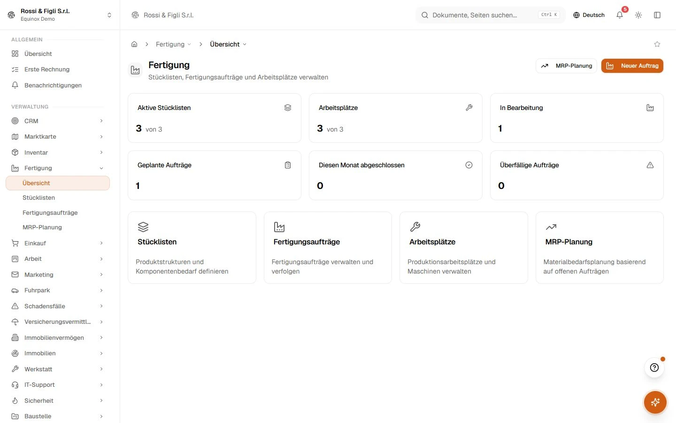Select Stücklisten in the sidebar
Image resolution: width=676 pixels, height=423 pixels.
57,198
